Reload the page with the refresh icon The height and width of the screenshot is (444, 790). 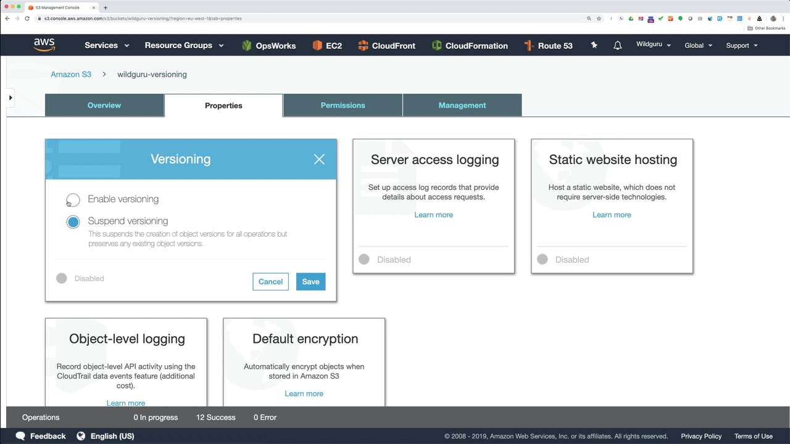pyautogui.click(x=27, y=18)
